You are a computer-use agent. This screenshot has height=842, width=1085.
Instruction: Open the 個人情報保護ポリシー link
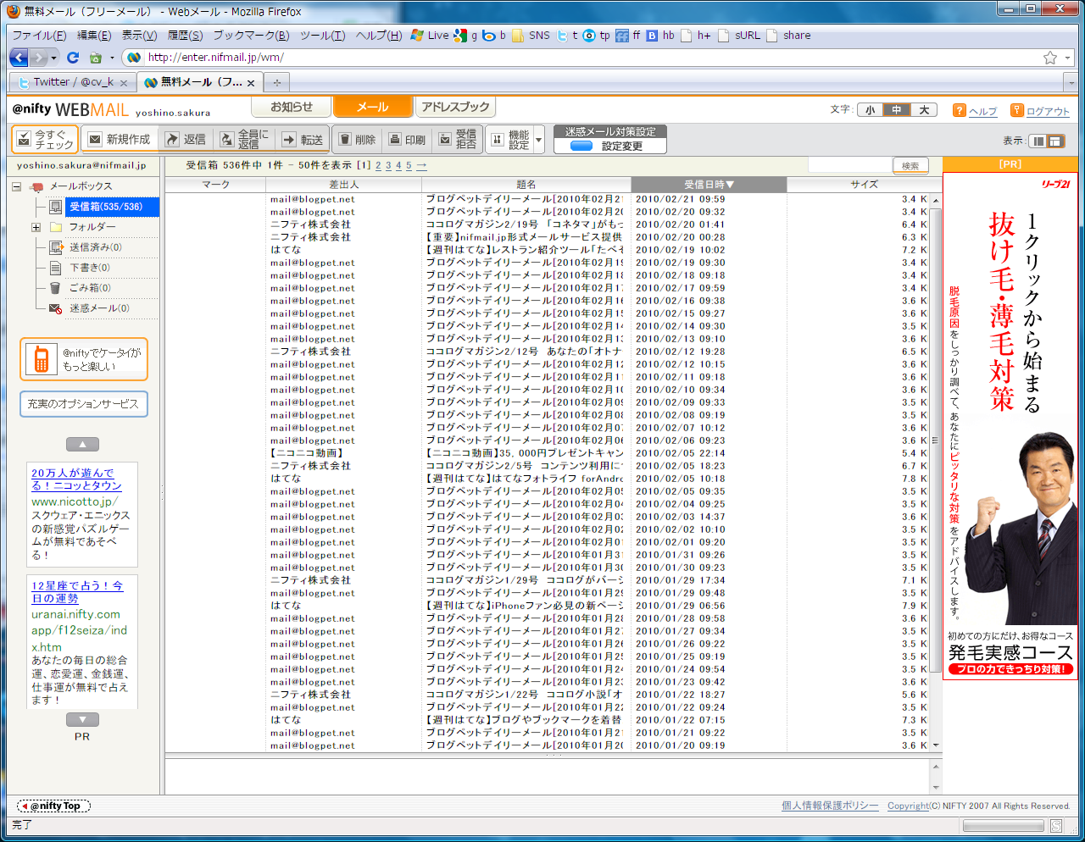coord(830,806)
